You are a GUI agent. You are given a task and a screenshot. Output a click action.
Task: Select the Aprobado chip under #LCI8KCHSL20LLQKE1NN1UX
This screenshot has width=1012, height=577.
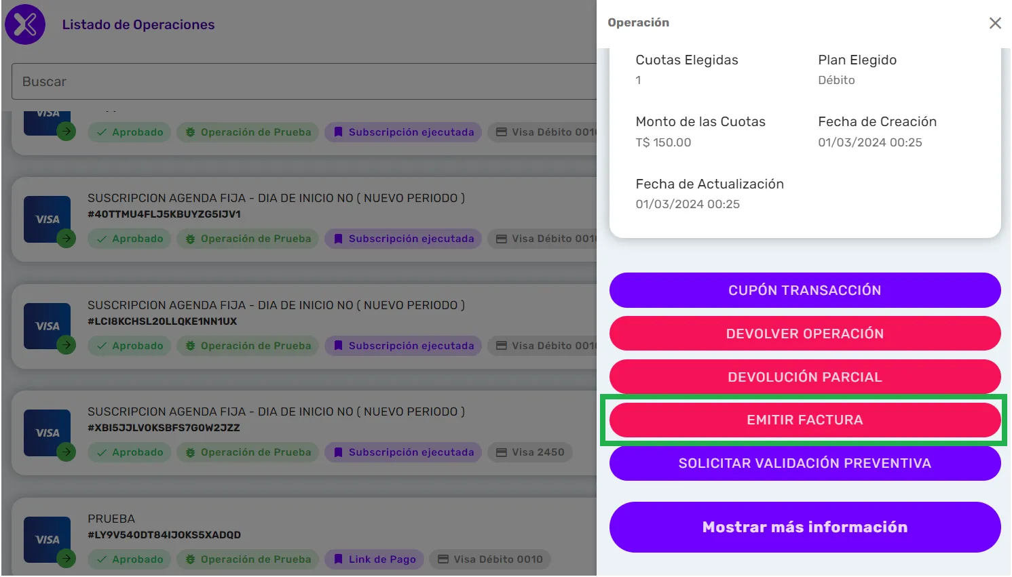pos(130,346)
